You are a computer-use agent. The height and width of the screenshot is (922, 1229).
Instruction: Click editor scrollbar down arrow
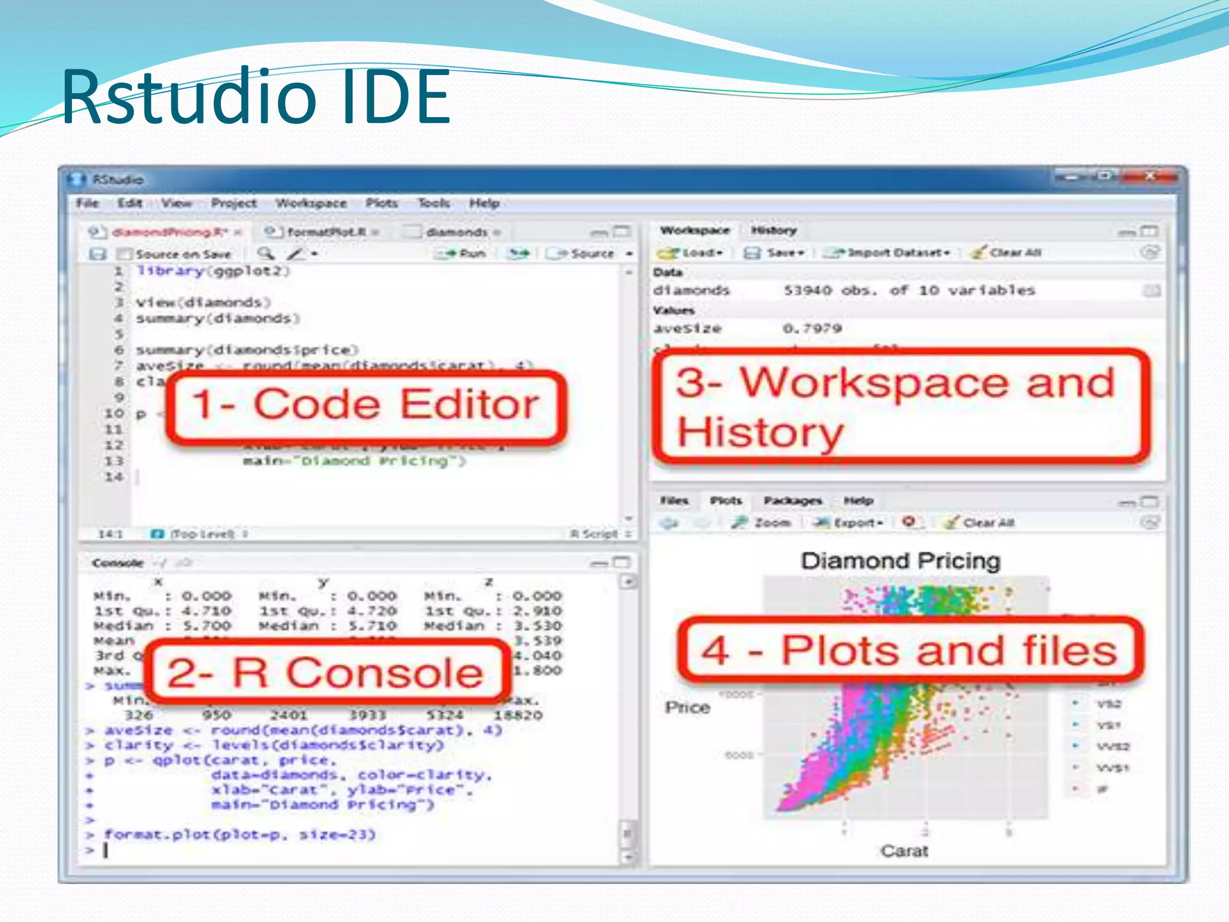point(629,518)
